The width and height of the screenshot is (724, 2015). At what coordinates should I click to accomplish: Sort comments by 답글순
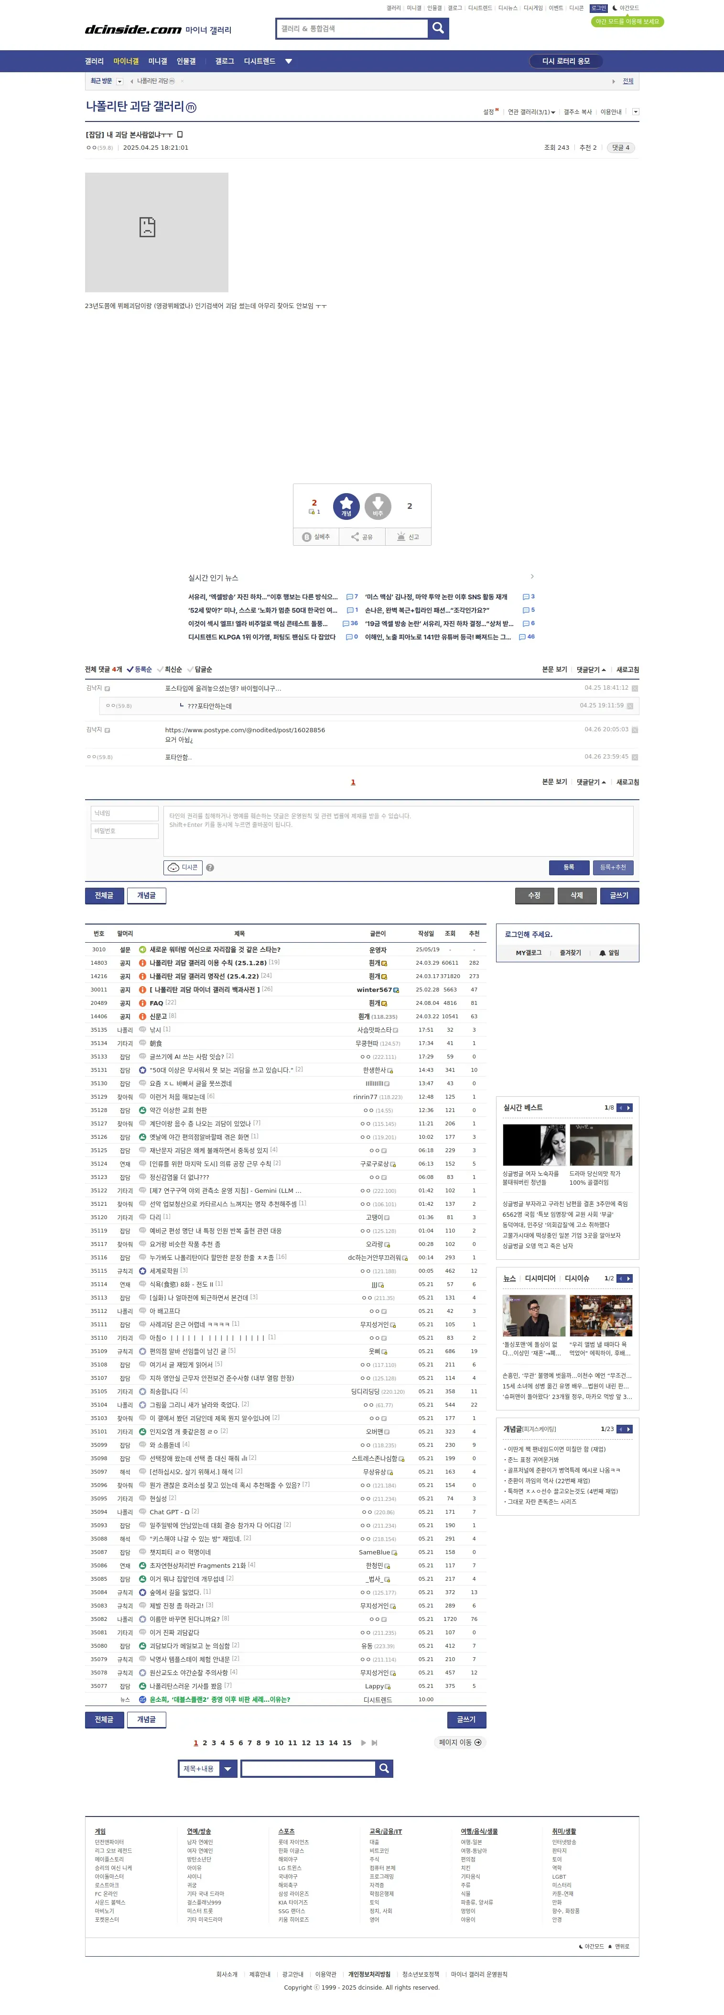click(x=200, y=670)
